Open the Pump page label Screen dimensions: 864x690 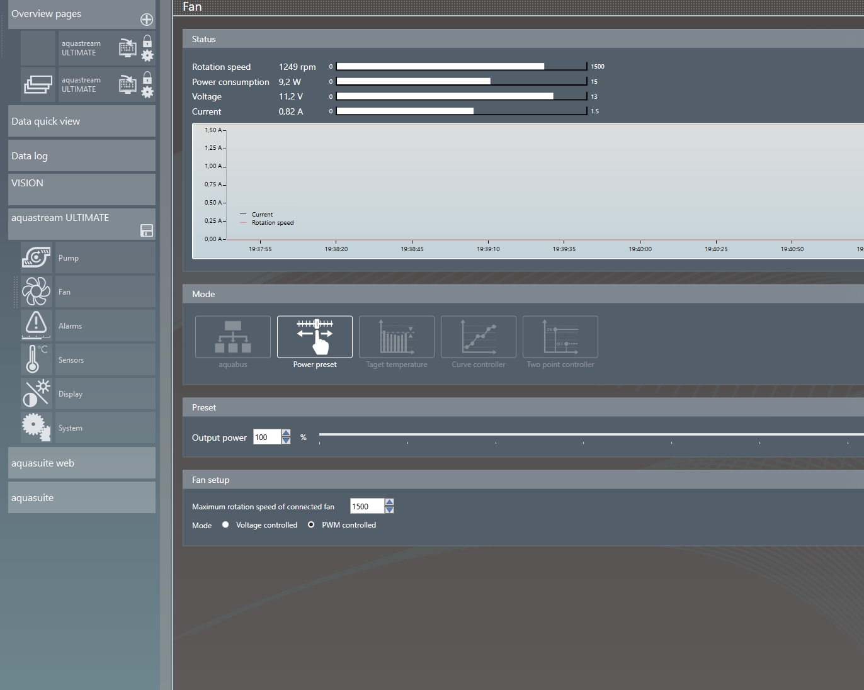[105, 257]
